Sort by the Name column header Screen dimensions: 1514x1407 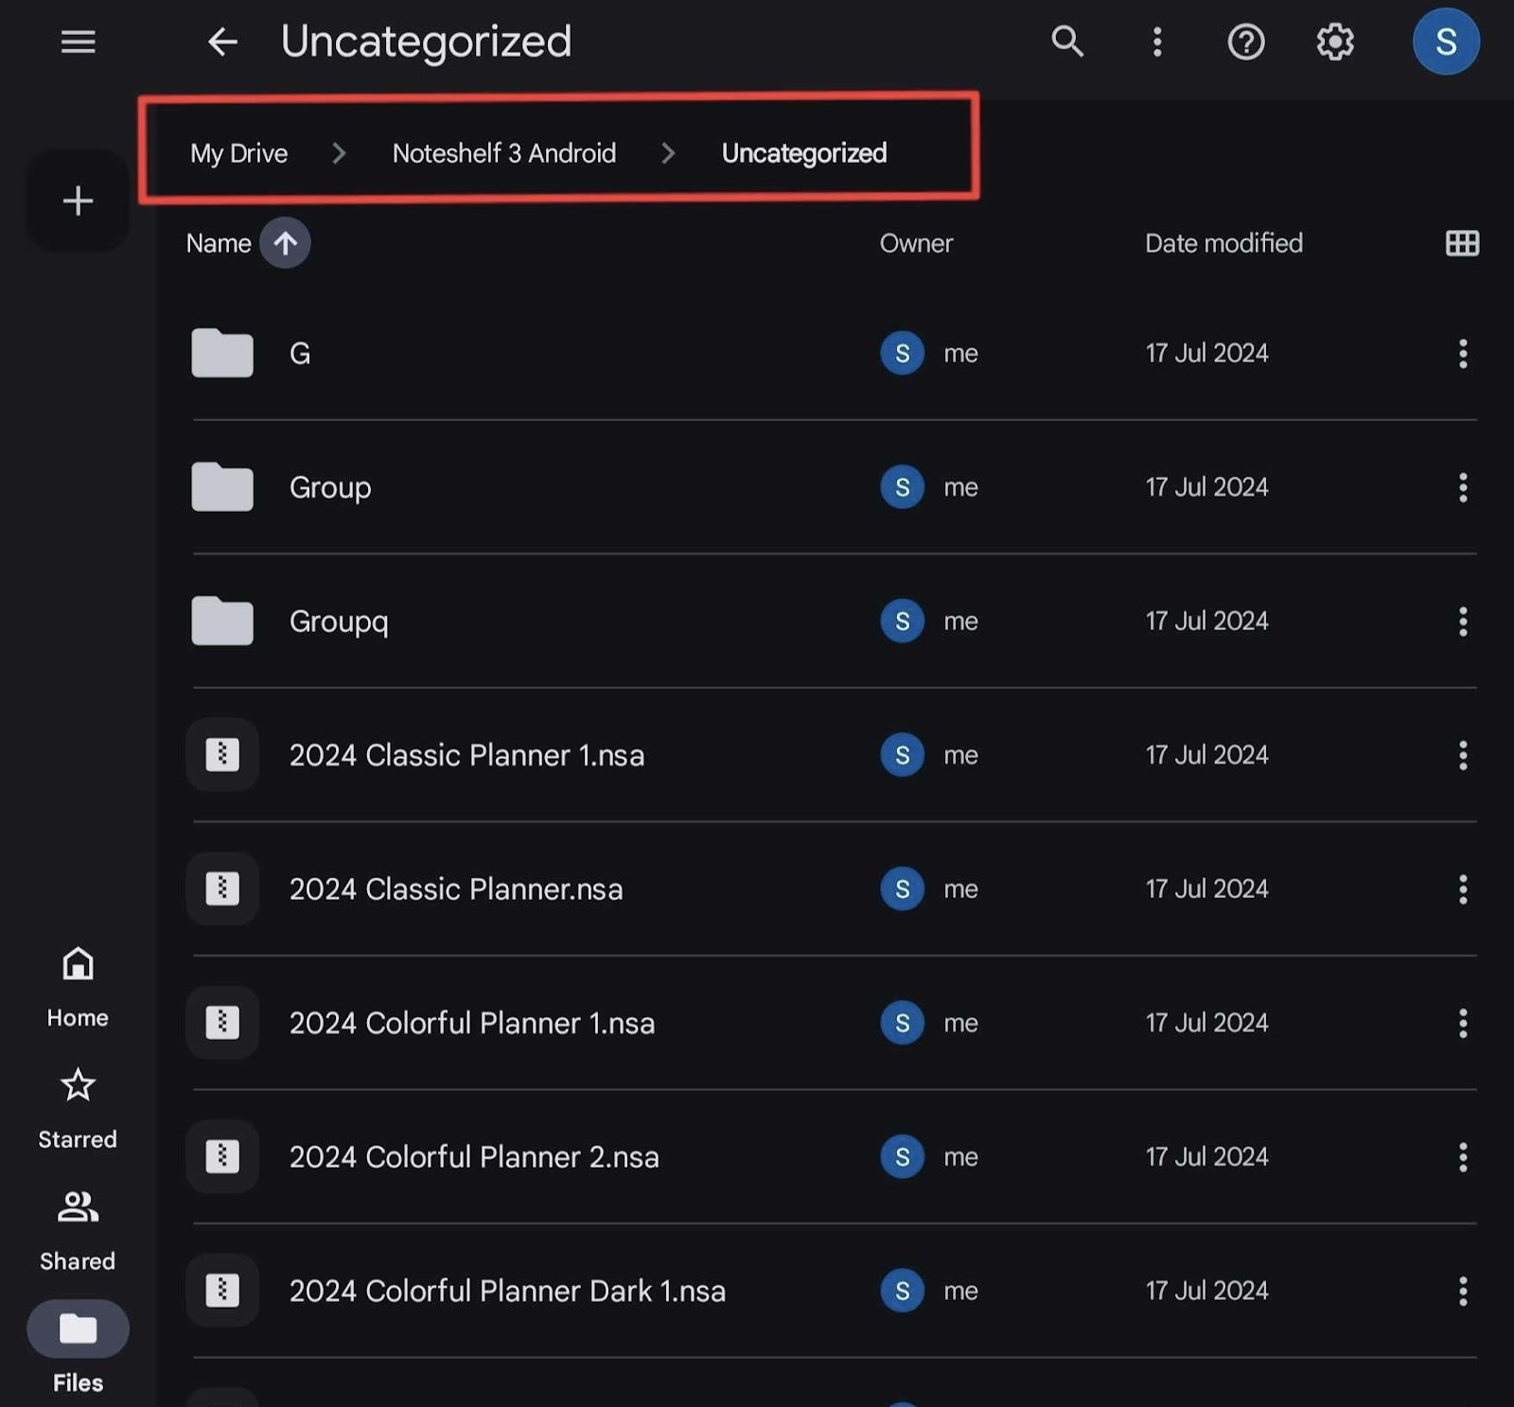[219, 243]
